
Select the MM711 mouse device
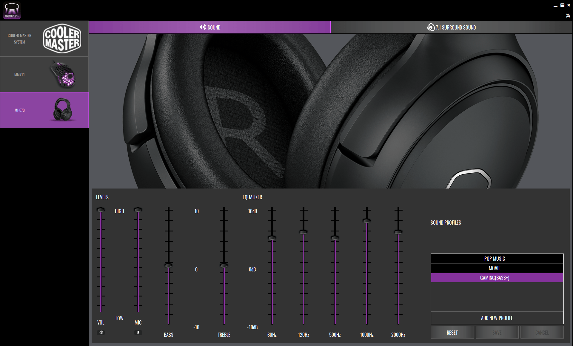(44, 74)
